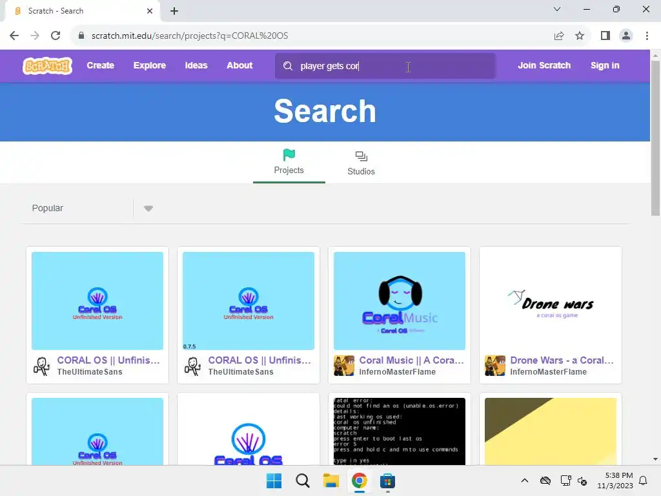Open the notification bell

tap(643, 480)
